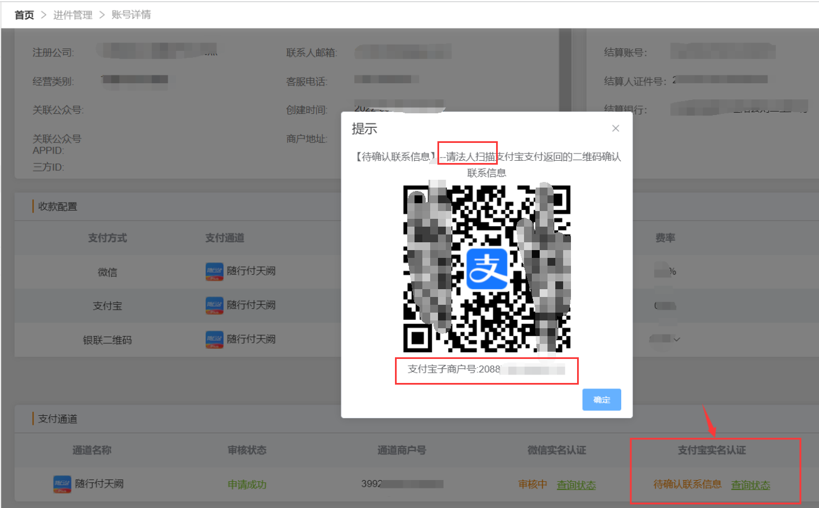Screen dimensions: 819x508
Task: Click the 随行付天阙 icon in the 微信 row
Action: pos(214,271)
